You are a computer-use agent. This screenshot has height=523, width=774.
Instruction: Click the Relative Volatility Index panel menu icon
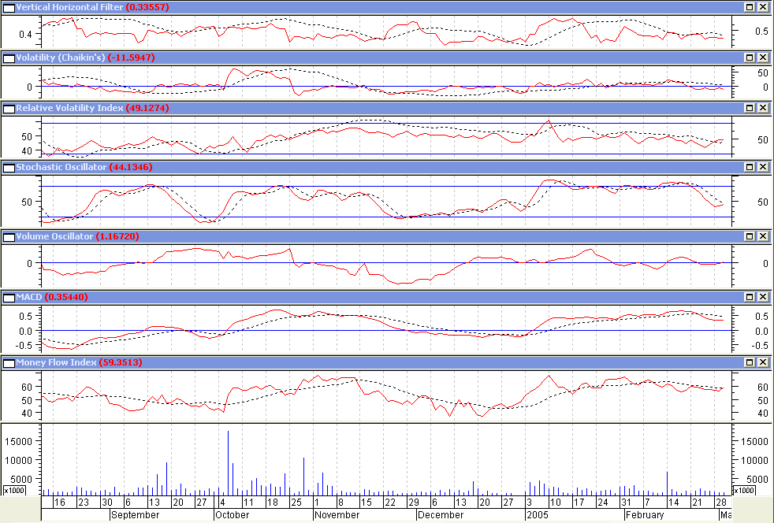tap(9, 108)
